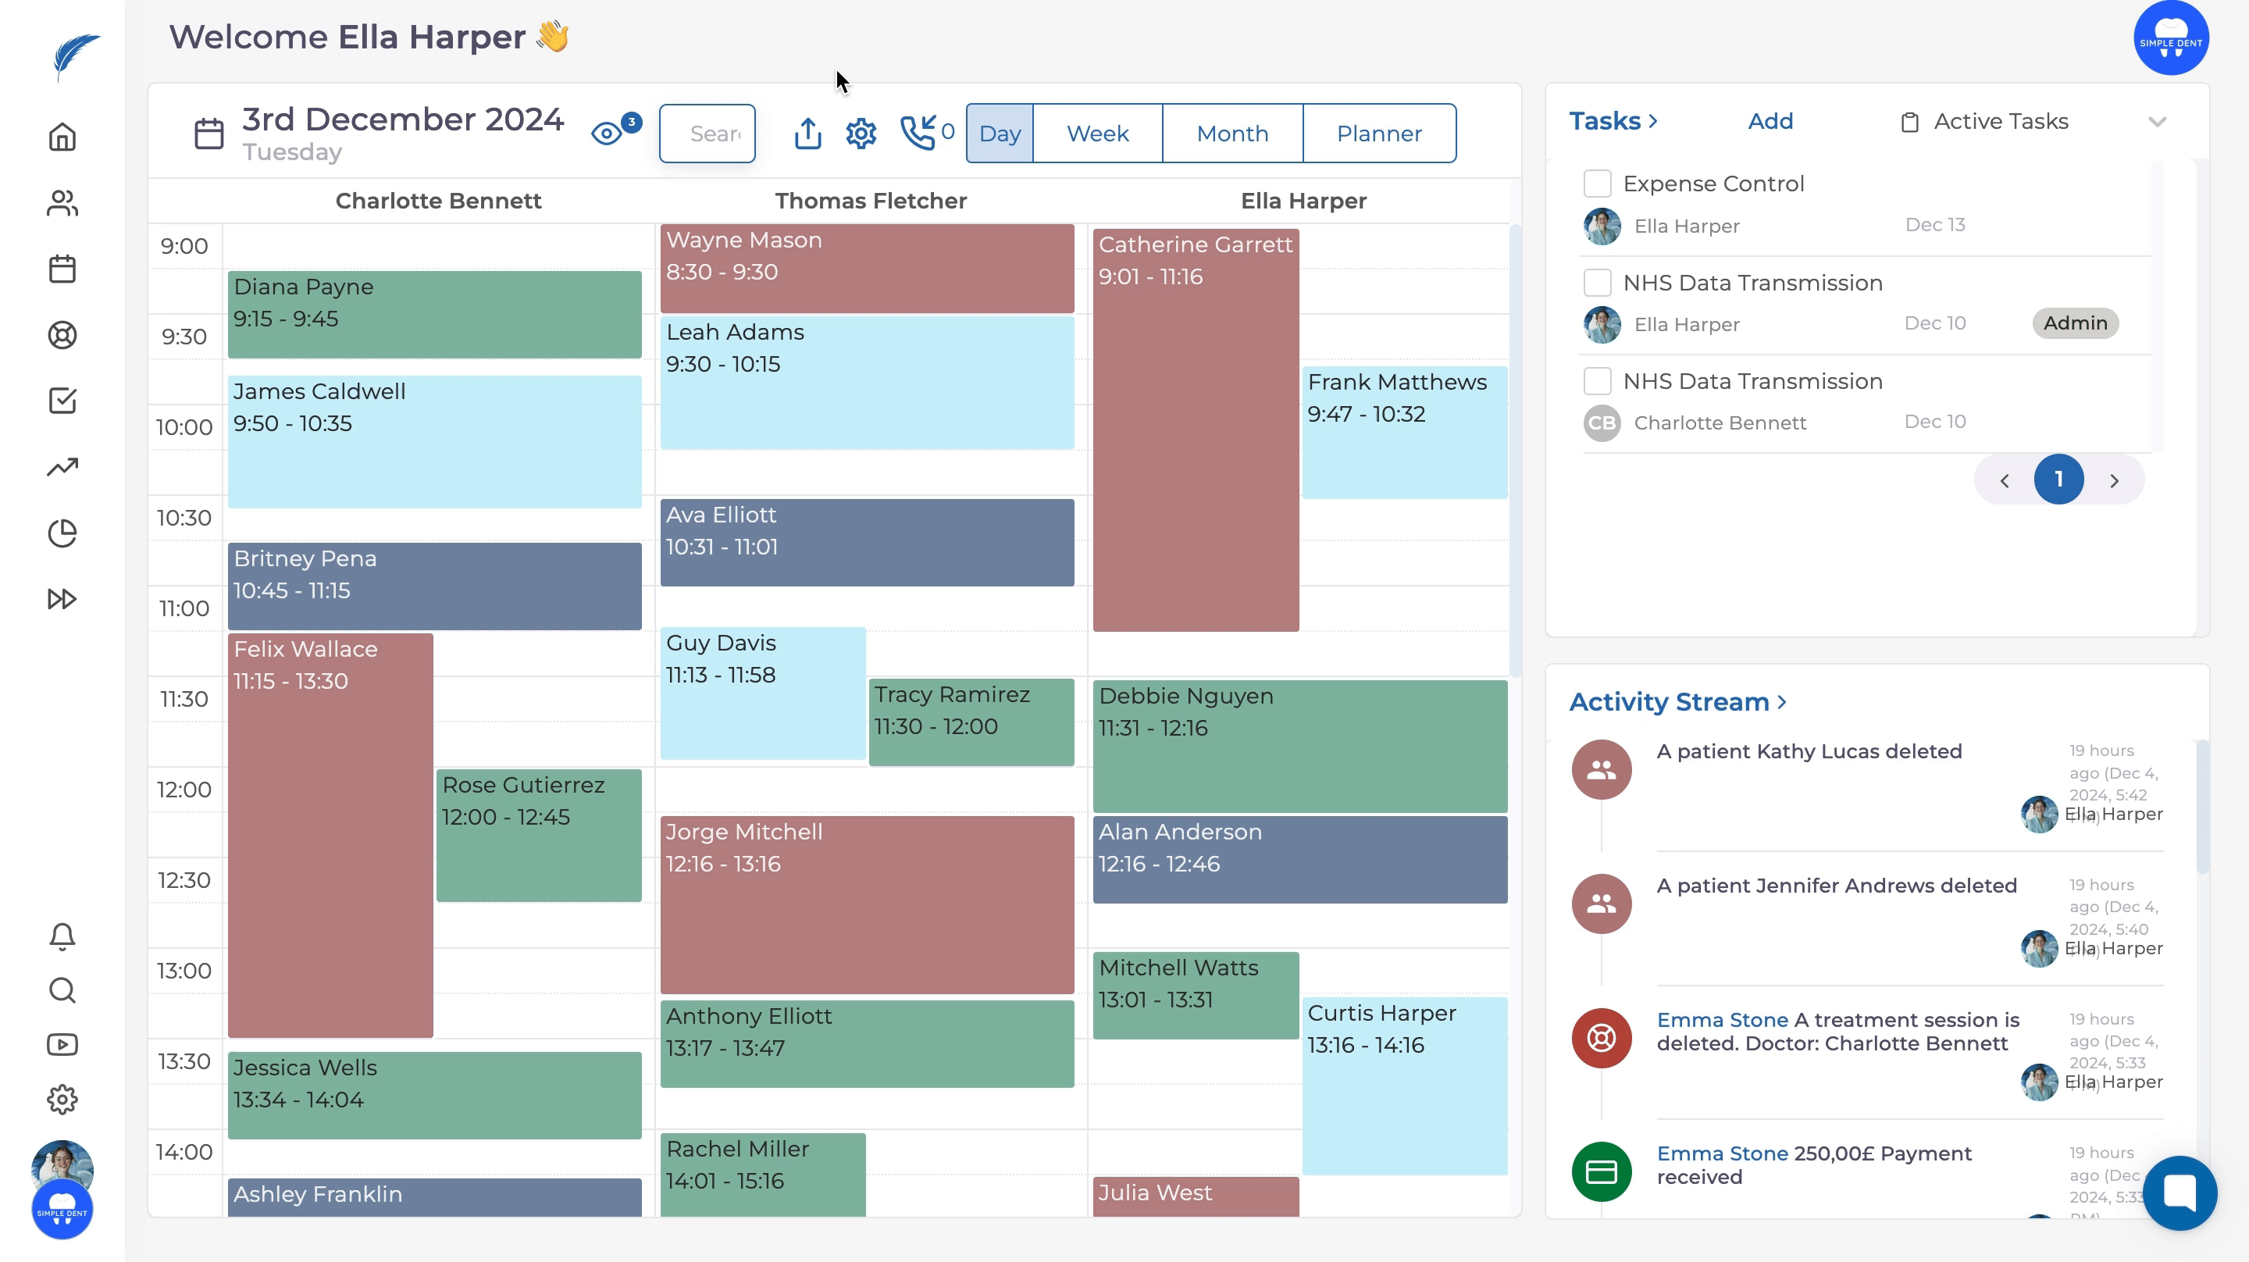Switch to Week calendar view

(1097, 134)
